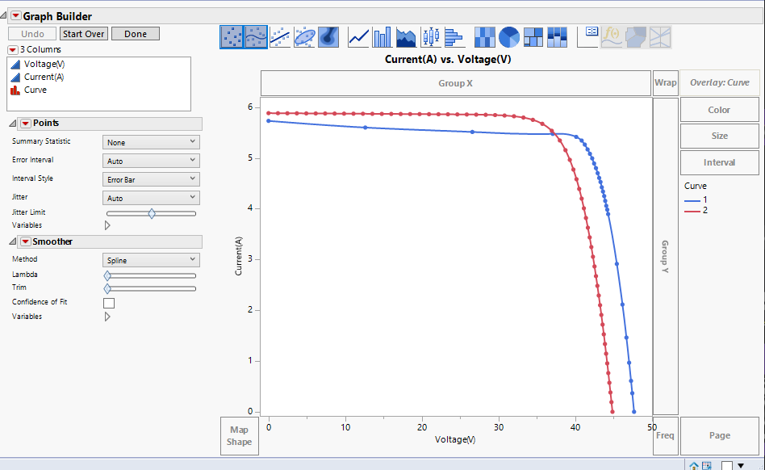The height and width of the screenshot is (470, 765).
Task: Select the Smoother element icon
Action: click(256, 37)
